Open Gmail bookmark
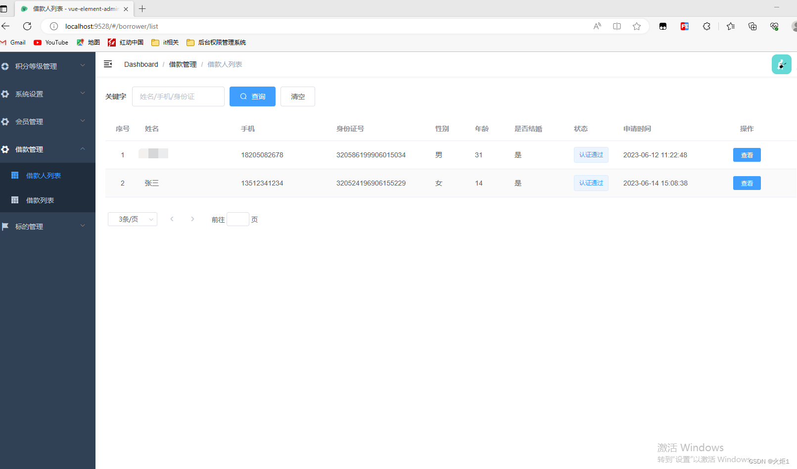 tap(13, 43)
